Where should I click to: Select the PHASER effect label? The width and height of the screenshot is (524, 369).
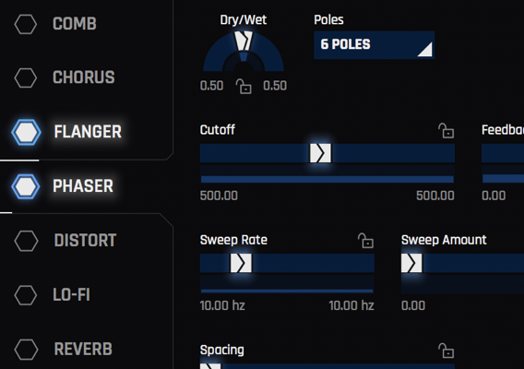(x=83, y=186)
